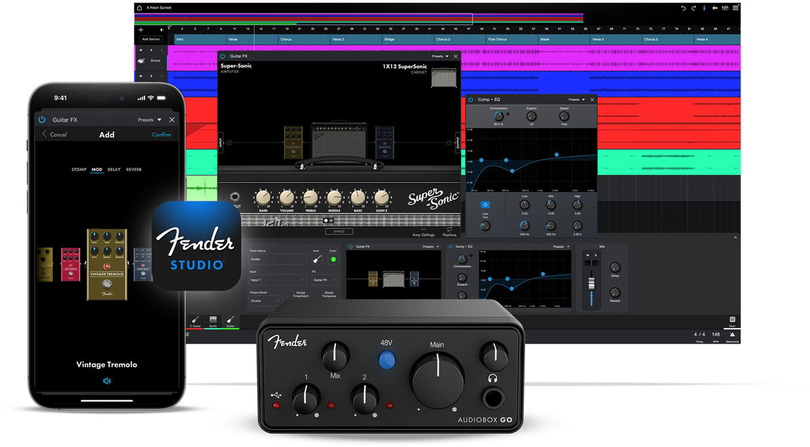Close the Comp + EQ window
This screenshot has height=447, width=810.
[x=593, y=99]
